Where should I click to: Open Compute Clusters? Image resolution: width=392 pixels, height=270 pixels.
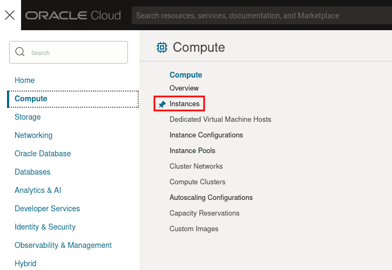point(197,182)
